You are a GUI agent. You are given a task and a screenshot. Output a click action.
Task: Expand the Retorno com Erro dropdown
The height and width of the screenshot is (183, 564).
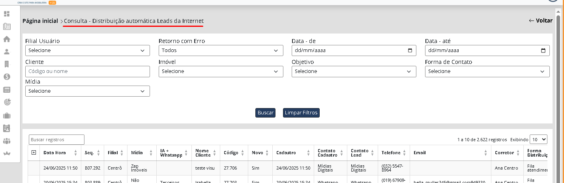click(221, 50)
